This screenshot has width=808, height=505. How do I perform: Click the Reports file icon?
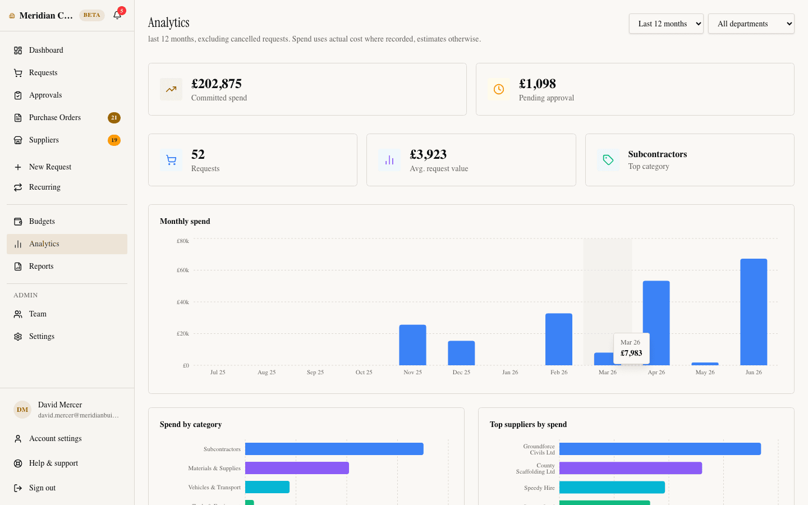tap(18, 267)
